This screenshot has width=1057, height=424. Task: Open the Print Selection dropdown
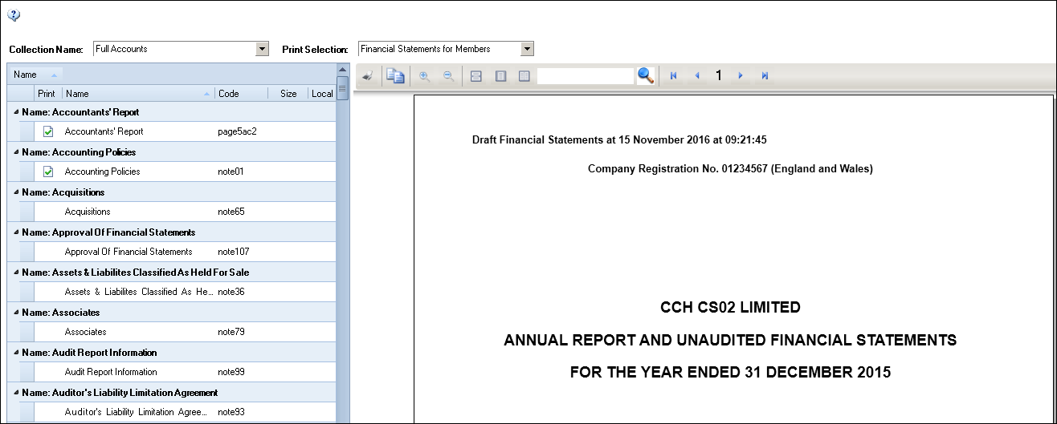tap(527, 49)
